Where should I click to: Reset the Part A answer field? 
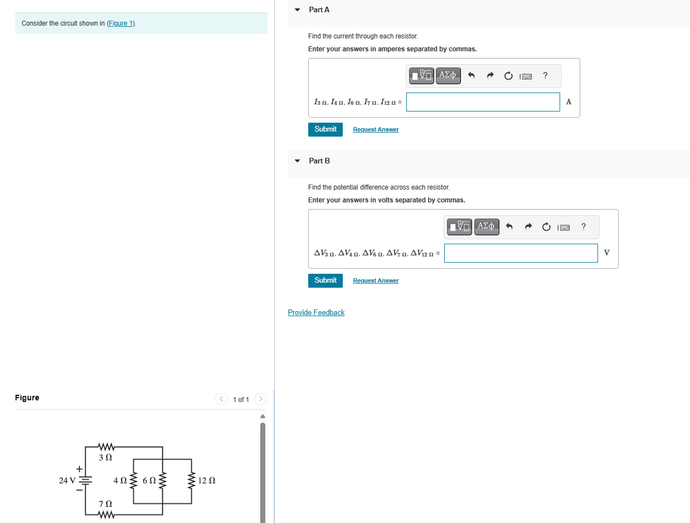pyautogui.click(x=508, y=76)
